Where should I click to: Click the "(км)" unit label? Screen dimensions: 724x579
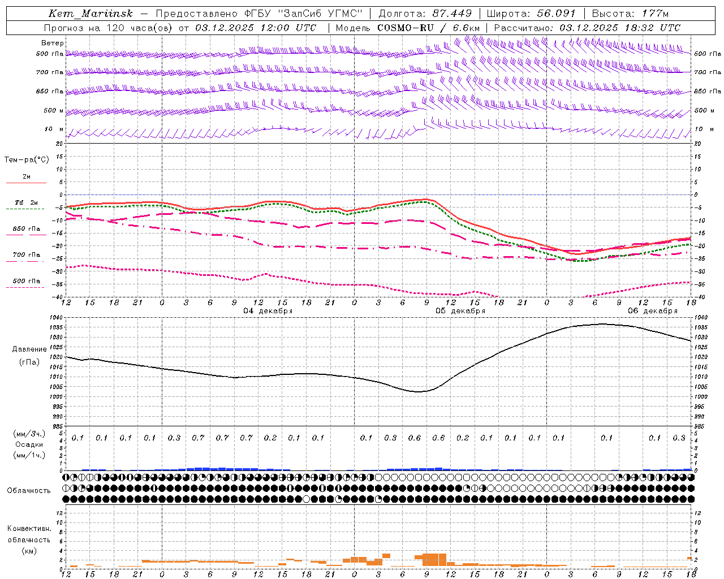[29, 551]
